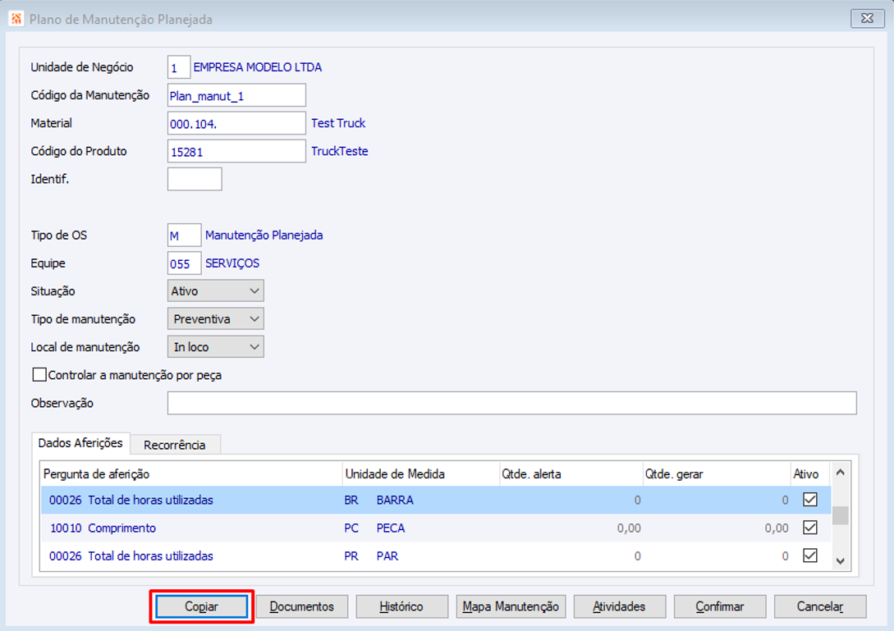Close the Plano de Manutenção Planejada window
The width and height of the screenshot is (894, 631).
(x=867, y=18)
